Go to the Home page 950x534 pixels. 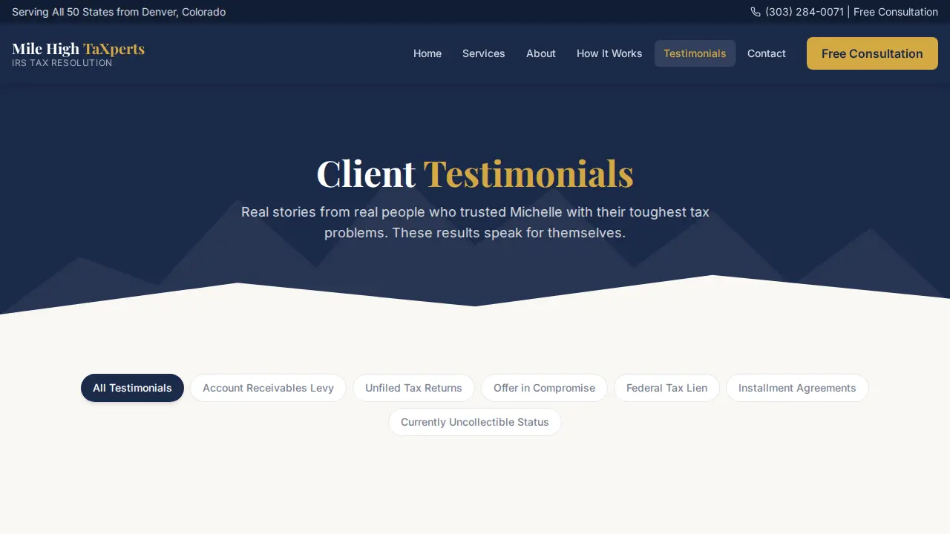click(427, 53)
